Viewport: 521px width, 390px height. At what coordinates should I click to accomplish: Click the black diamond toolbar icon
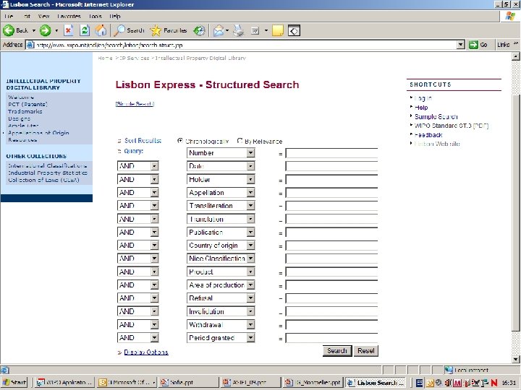click(294, 30)
